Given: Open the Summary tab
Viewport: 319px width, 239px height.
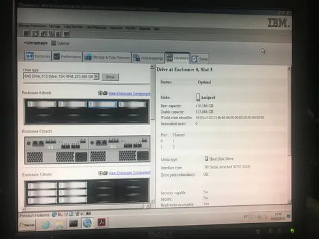Looking at the screenshot, I should 38,56.
